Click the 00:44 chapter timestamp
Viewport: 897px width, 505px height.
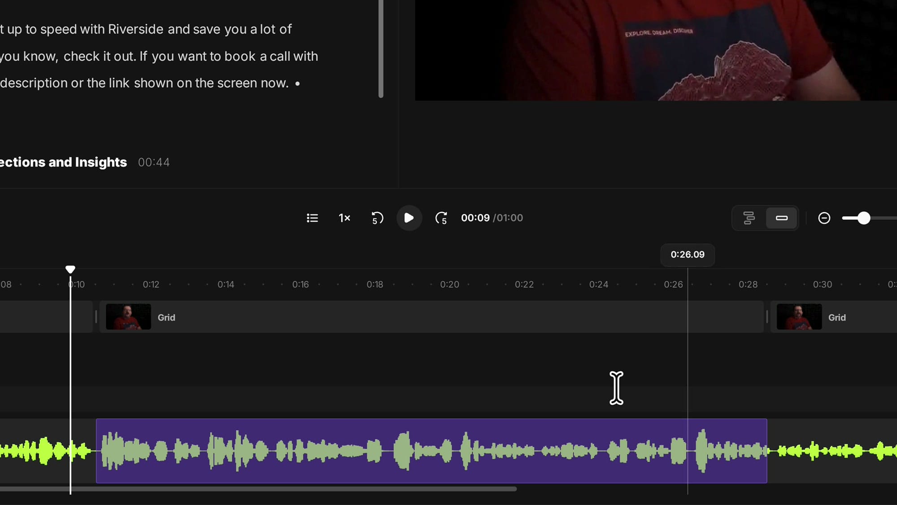[x=154, y=162]
